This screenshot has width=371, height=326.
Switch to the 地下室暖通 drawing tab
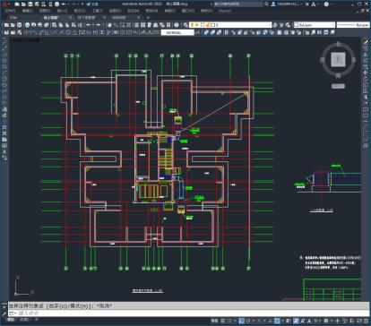coord(88,18)
